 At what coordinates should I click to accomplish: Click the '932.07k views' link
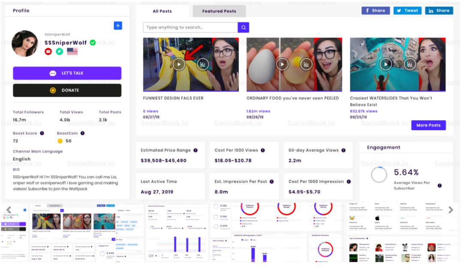pos(364,111)
